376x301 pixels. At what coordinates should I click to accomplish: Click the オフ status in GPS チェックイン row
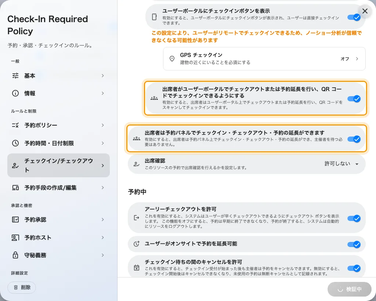coord(345,59)
